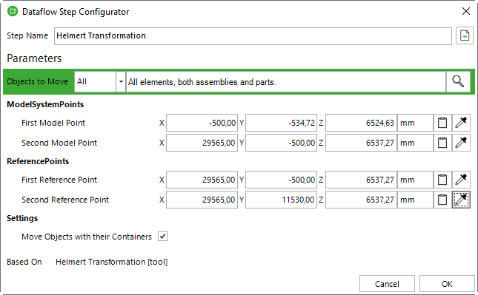This screenshot has width=478, height=295.
Task: Pick Second Model Point with eyedropper
Action: [461, 143]
